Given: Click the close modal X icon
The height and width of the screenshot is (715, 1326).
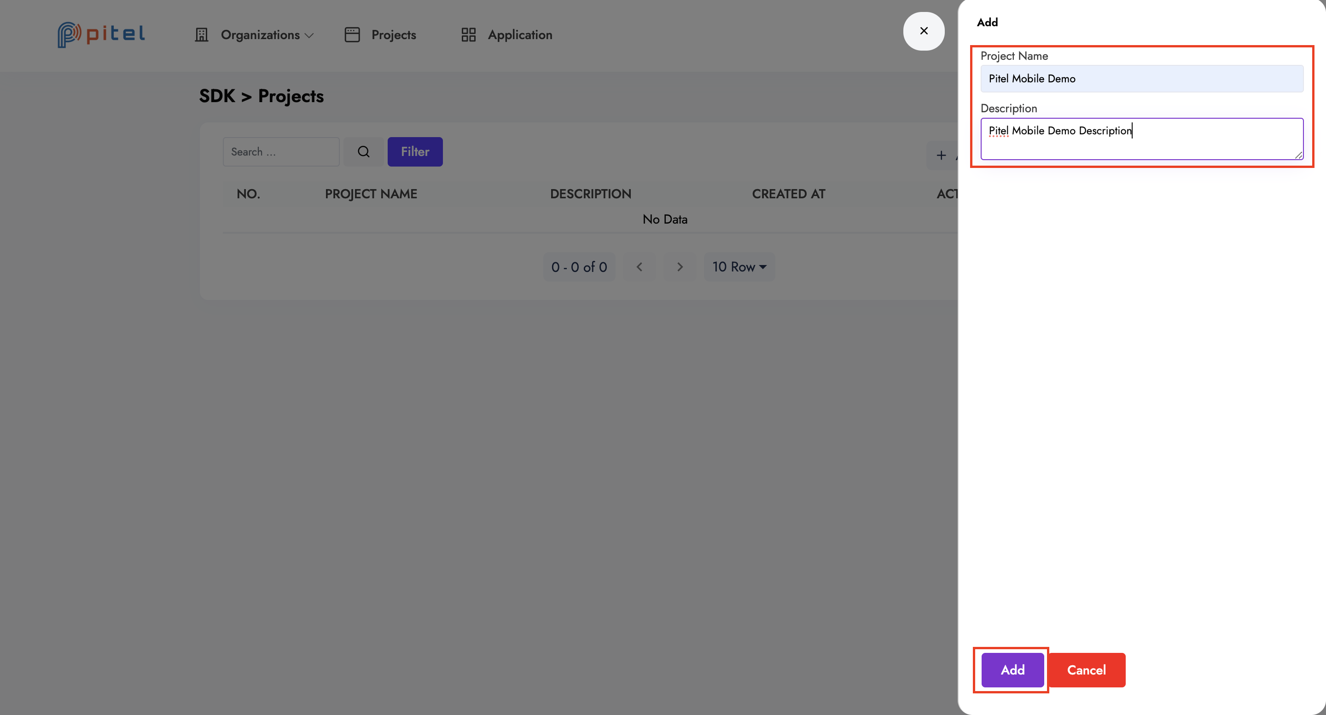Looking at the screenshot, I should tap(923, 30).
